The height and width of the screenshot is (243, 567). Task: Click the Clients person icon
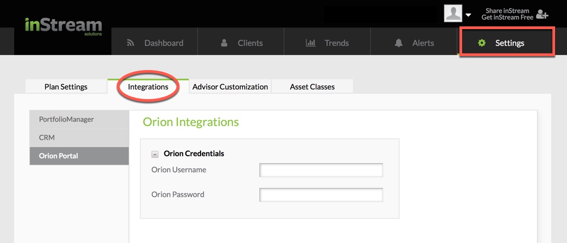click(x=224, y=43)
